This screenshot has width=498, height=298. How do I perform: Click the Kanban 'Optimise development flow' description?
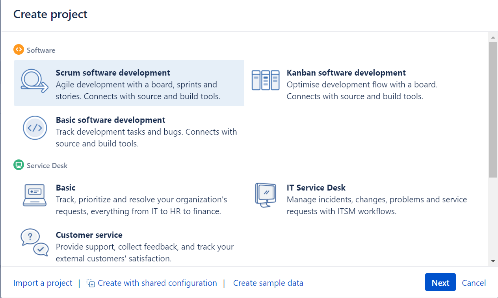coord(362,91)
